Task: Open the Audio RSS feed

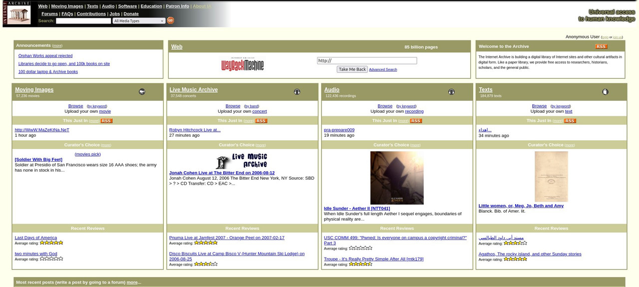Action: coord(416,121)
